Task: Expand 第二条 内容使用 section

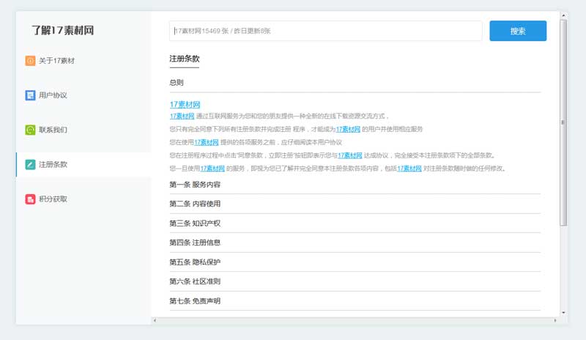Action: pyautogui.click(x=195, y=204)
